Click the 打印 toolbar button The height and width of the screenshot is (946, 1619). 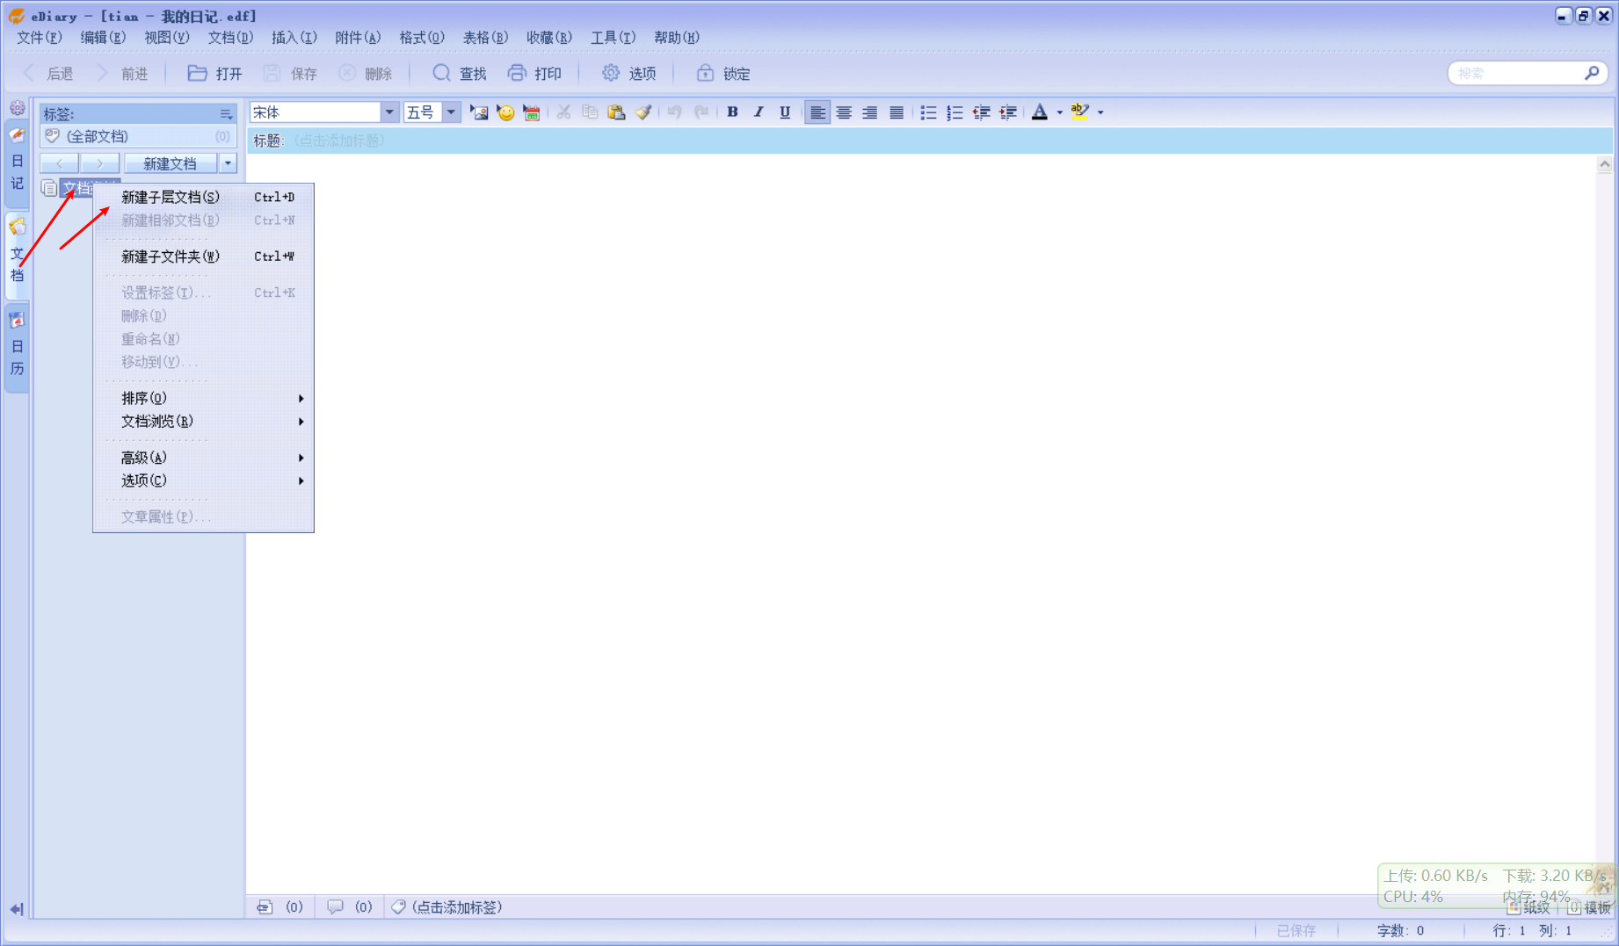534,74
